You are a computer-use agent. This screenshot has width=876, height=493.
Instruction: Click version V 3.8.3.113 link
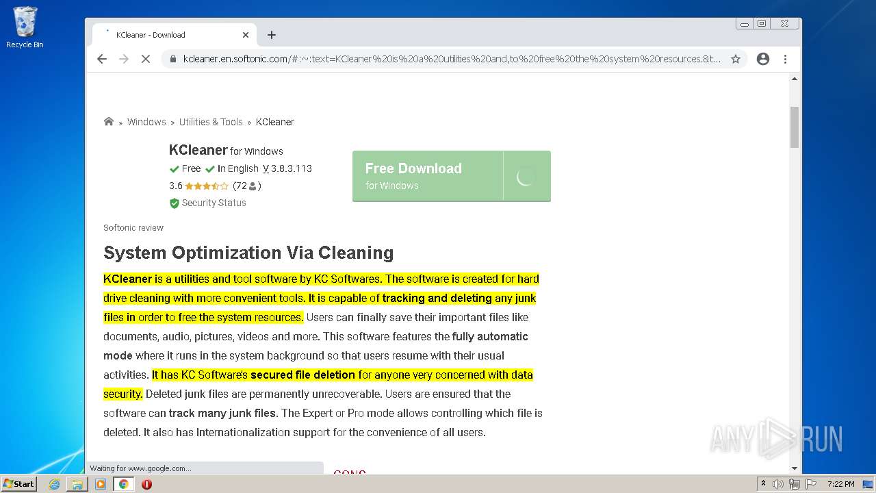287,168
